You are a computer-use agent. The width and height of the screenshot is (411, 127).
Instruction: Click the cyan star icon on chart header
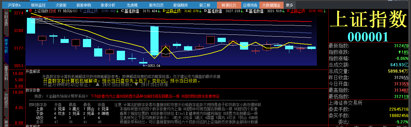pyautogui.click(x=27, y=11)
